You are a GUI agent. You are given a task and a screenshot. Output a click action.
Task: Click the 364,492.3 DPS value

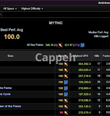click(x=84, y=64)
